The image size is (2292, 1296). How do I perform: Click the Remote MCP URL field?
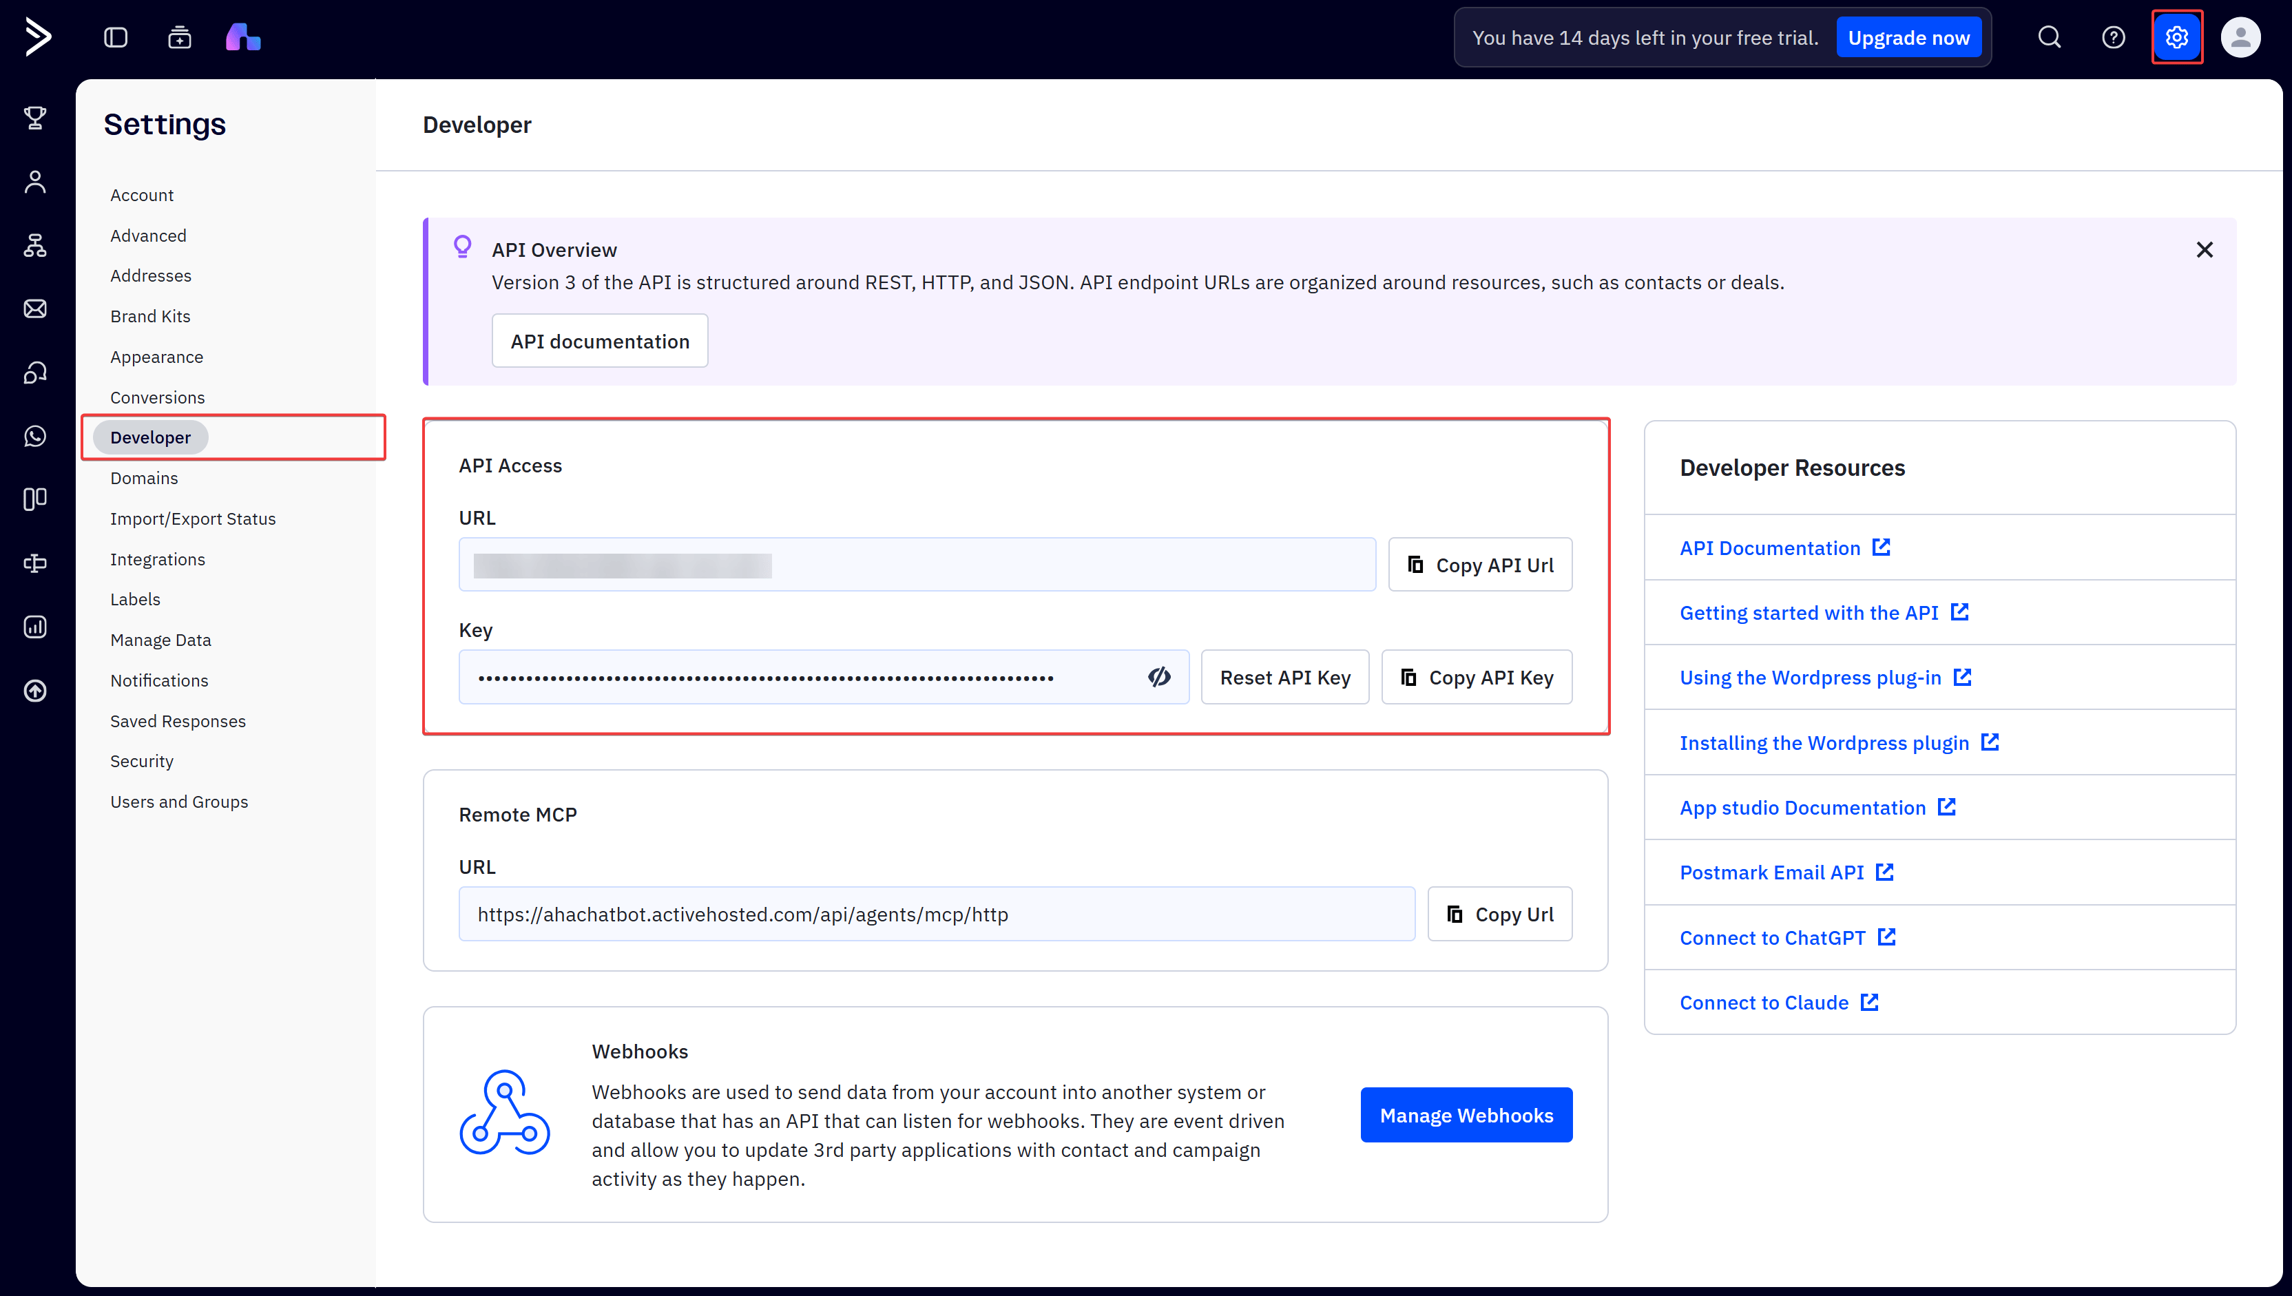click(x=937, y=914)
